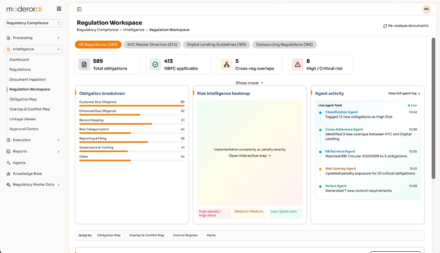Click the moderor.ai logo
This screenshot has width=440, height=253.
point(24,9)
